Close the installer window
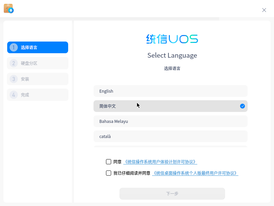The width and height of the screenshot is (274, 206). pyautogui.click(x=264, y=10)
